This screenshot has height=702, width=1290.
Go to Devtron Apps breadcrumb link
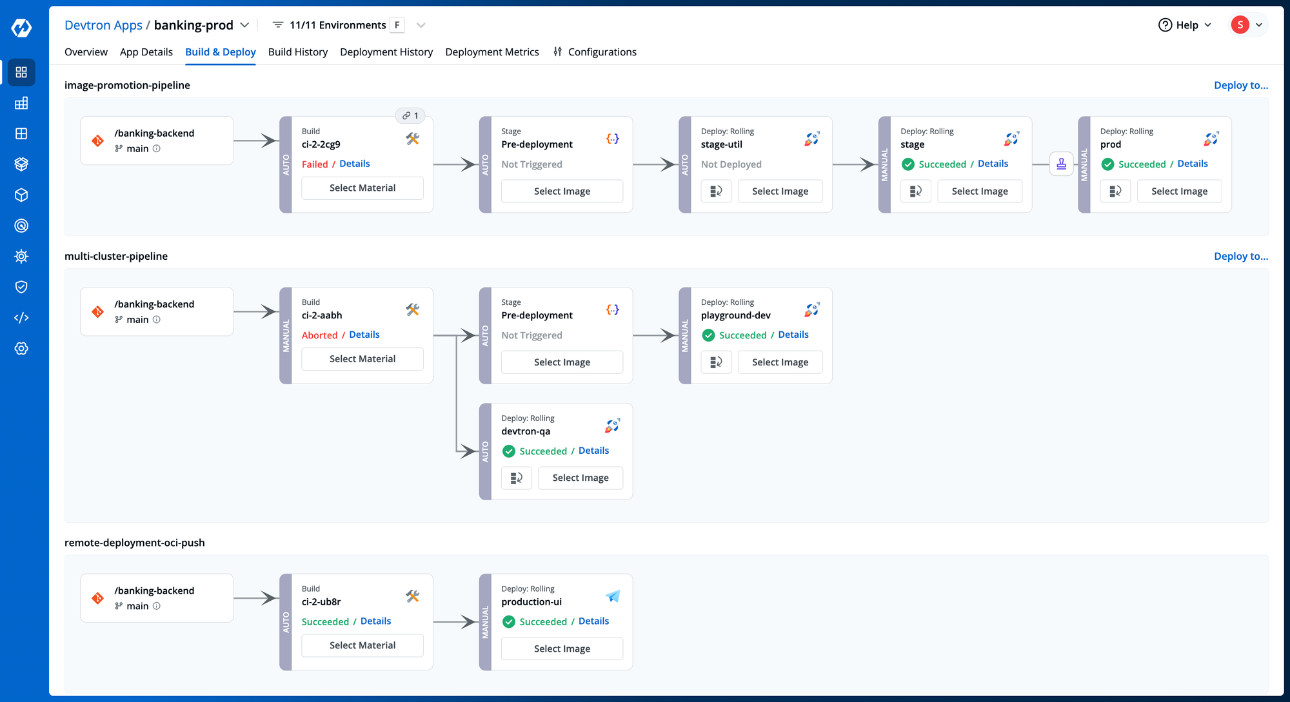pos(103,25)
